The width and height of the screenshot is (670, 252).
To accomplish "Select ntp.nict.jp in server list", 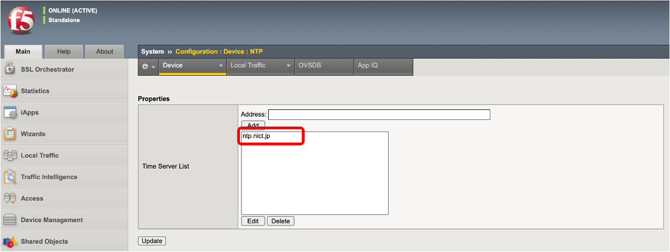I will point(257,136).
